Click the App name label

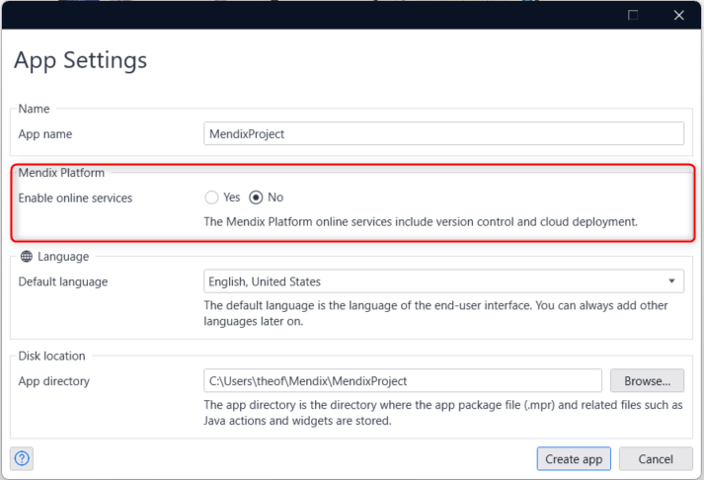[45, 133]
